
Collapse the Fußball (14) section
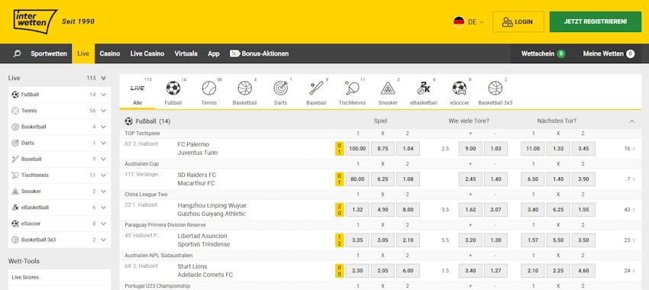point(631,121)
